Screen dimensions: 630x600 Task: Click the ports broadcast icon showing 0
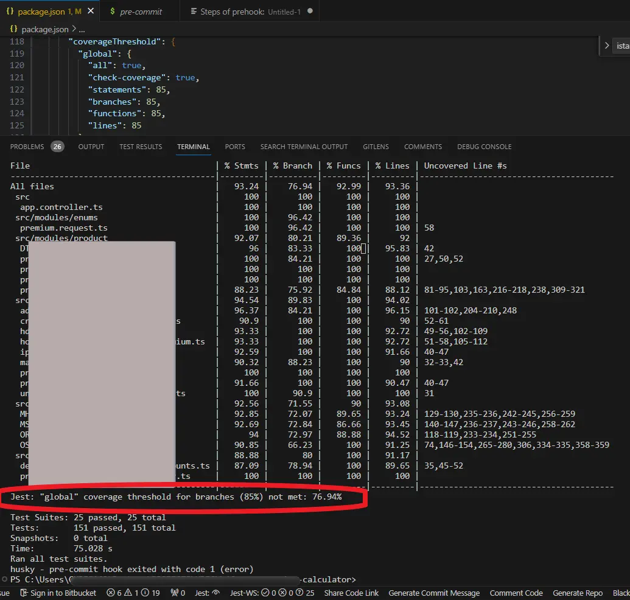tap(174, 593)
